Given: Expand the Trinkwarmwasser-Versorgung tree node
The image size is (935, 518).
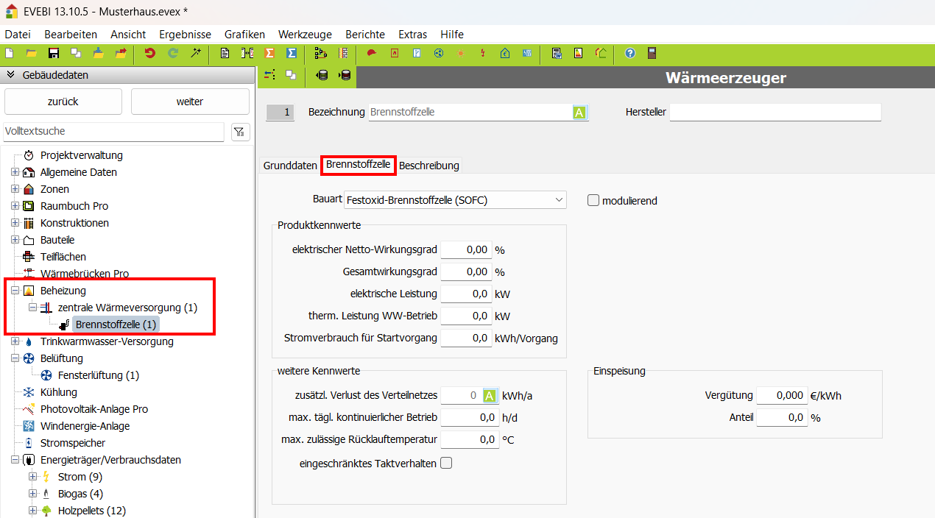Looking at the screenshot, I should point(15,341).
